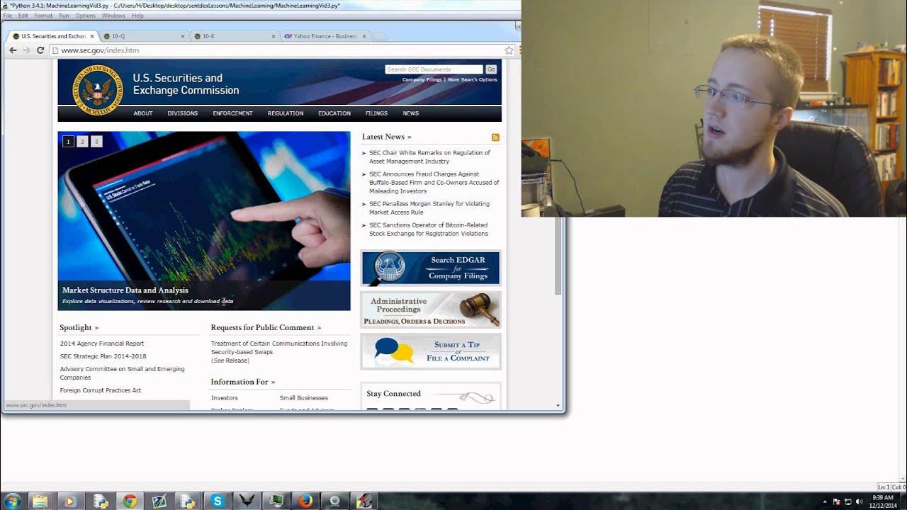Select slide 3 of the carousel
907x510 pixels.
[x=96, y=142]
